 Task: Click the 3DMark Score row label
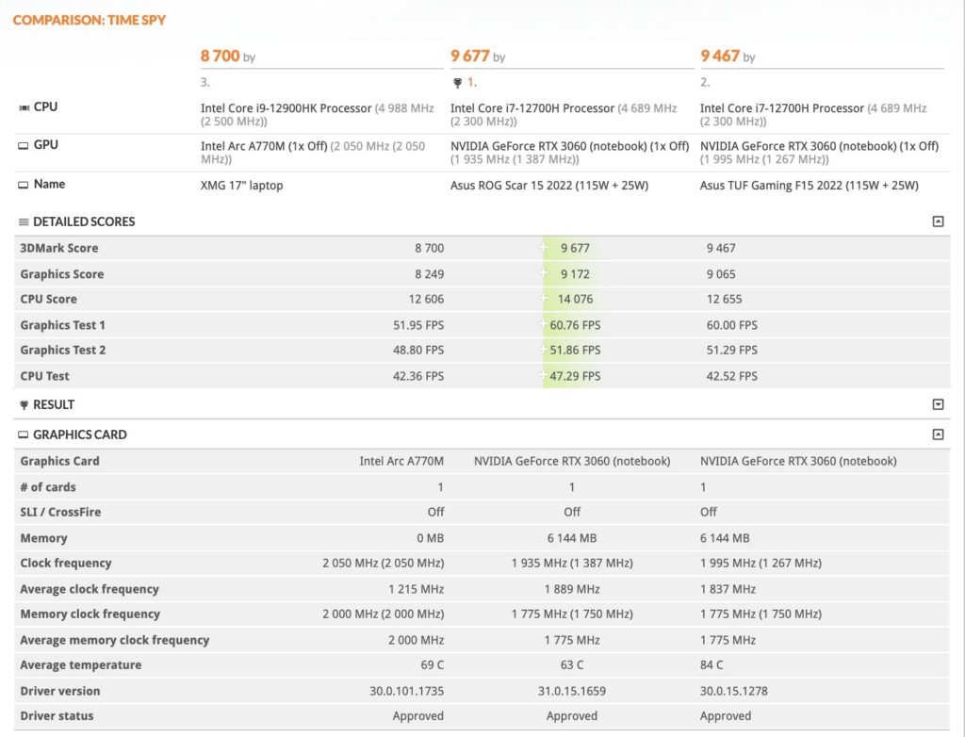tap(59, 248)
